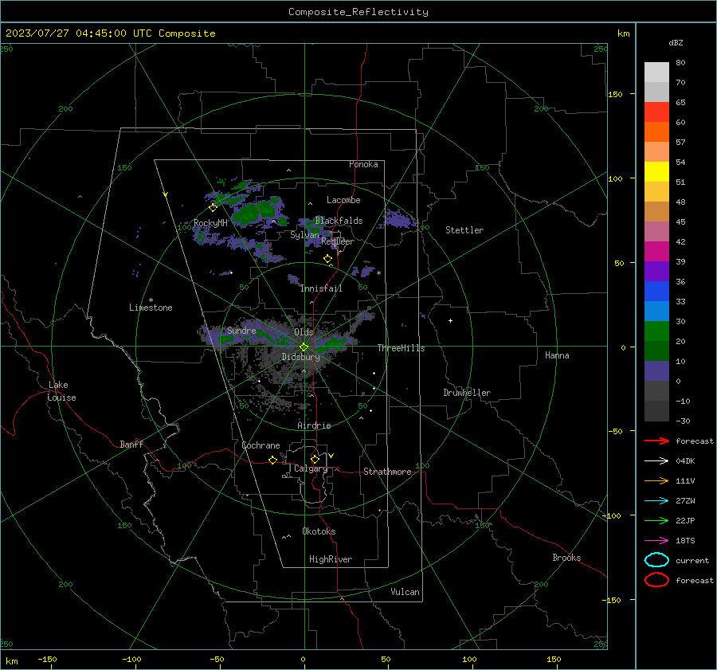717x670 pixels.
Task: Click the red forecast ellipse icon
Action: [x=656, y=580]
